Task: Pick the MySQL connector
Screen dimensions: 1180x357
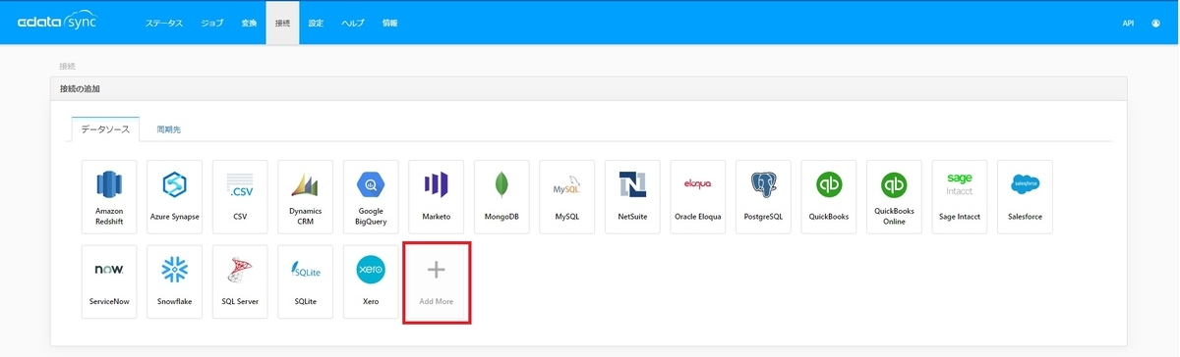Action: (x=567, y=197)
